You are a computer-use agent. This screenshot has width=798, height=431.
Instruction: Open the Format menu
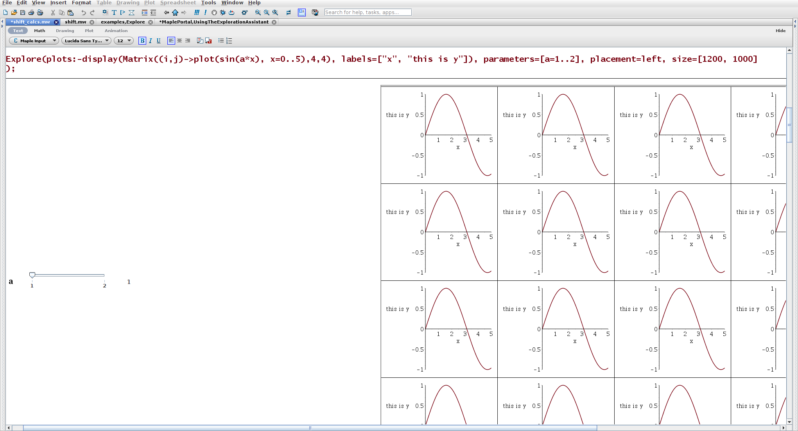click(81, 3)
